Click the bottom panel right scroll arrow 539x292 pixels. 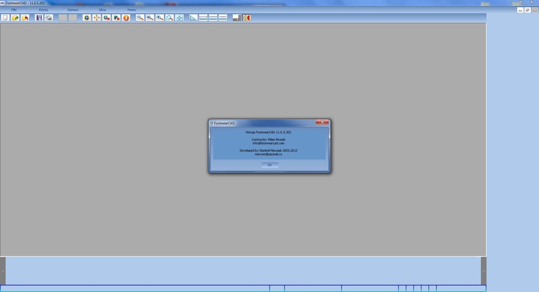click(x=483, y=271)
